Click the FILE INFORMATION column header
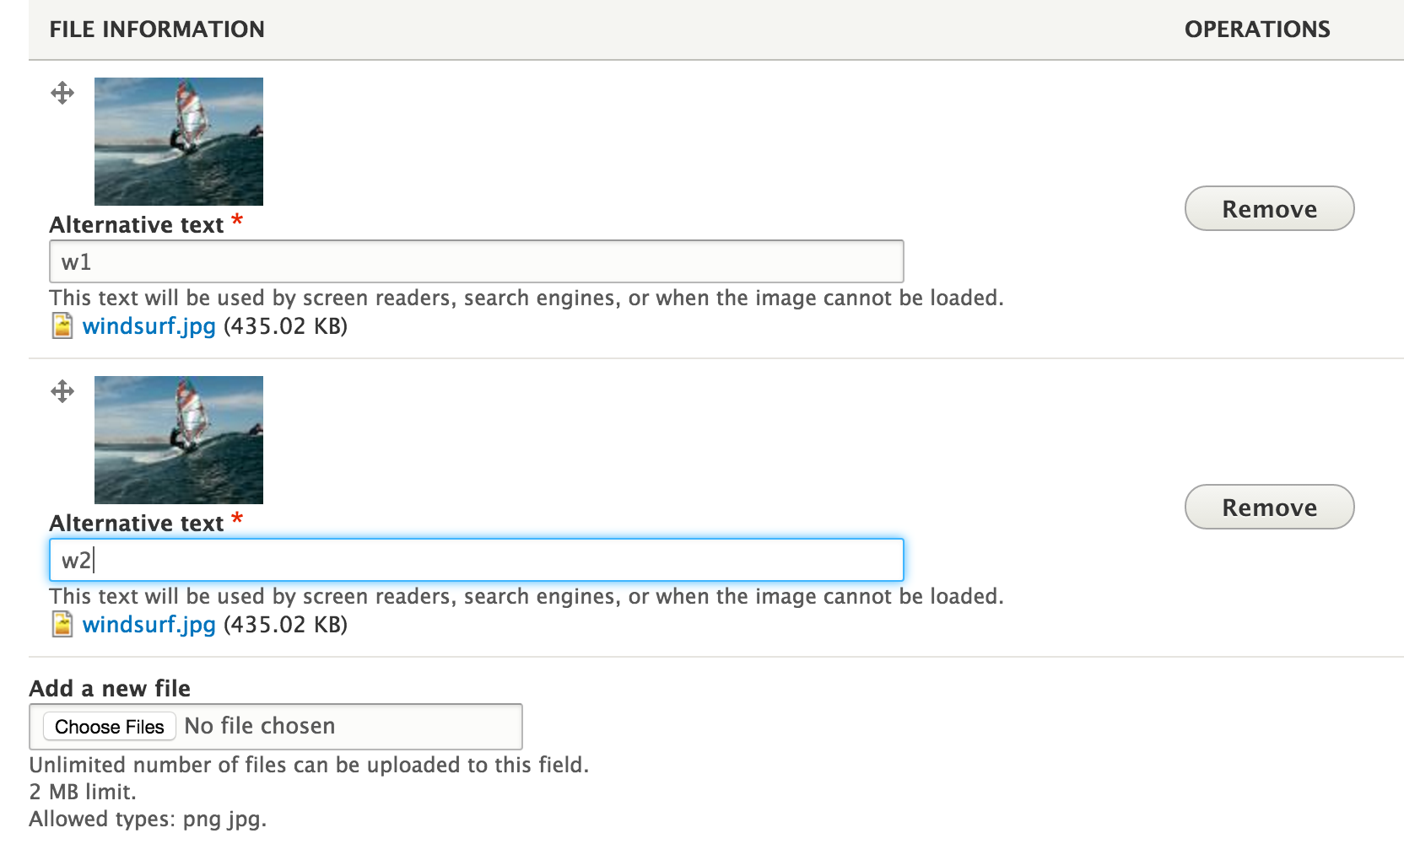 pos(157,29)
